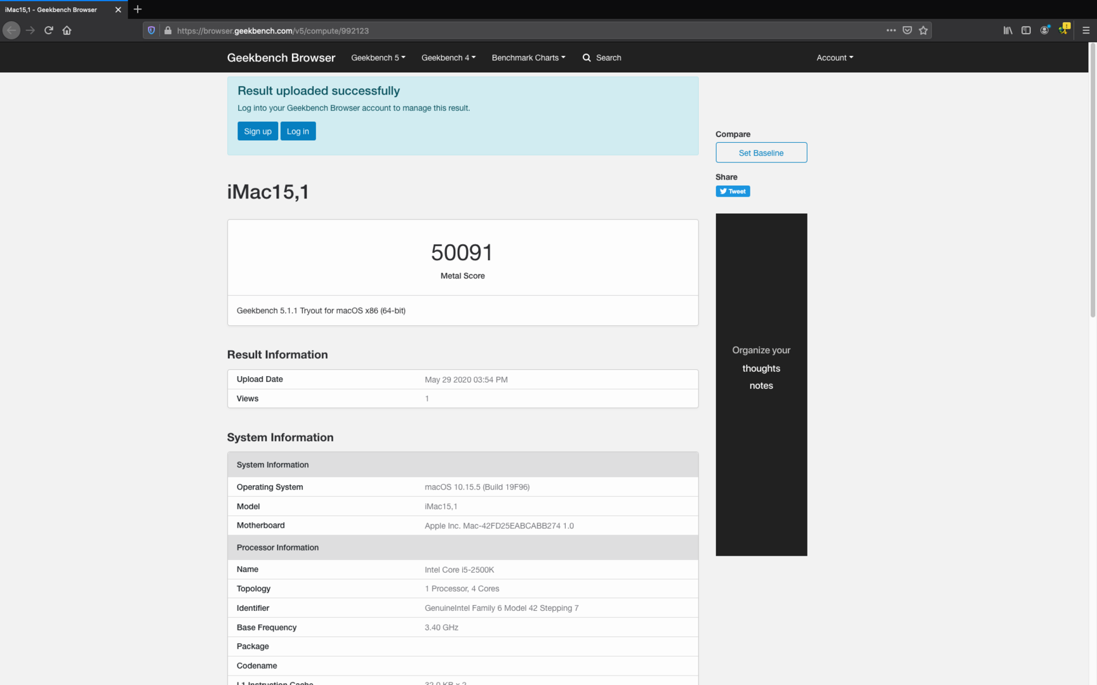Screen dimensions: 1097x685
Task: Click the Model value 'iMac15,1' in table
Action: pyautogui.click(x=441, y=506)
